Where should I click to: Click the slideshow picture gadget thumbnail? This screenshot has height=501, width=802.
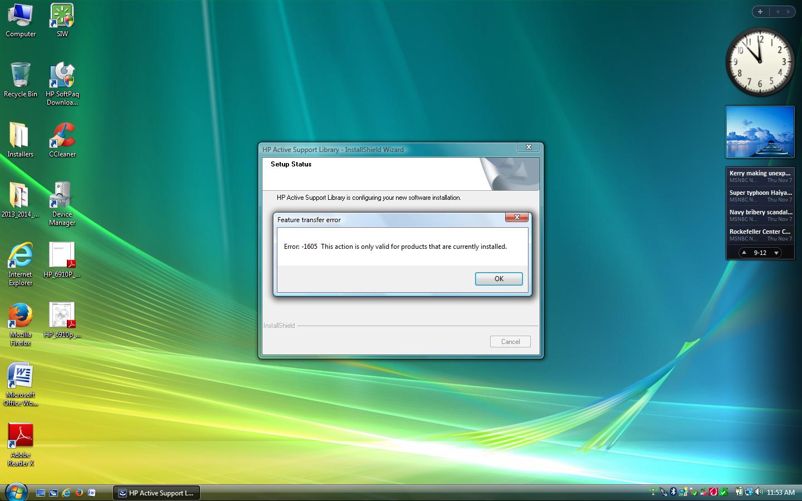click(x=760, y=132)
